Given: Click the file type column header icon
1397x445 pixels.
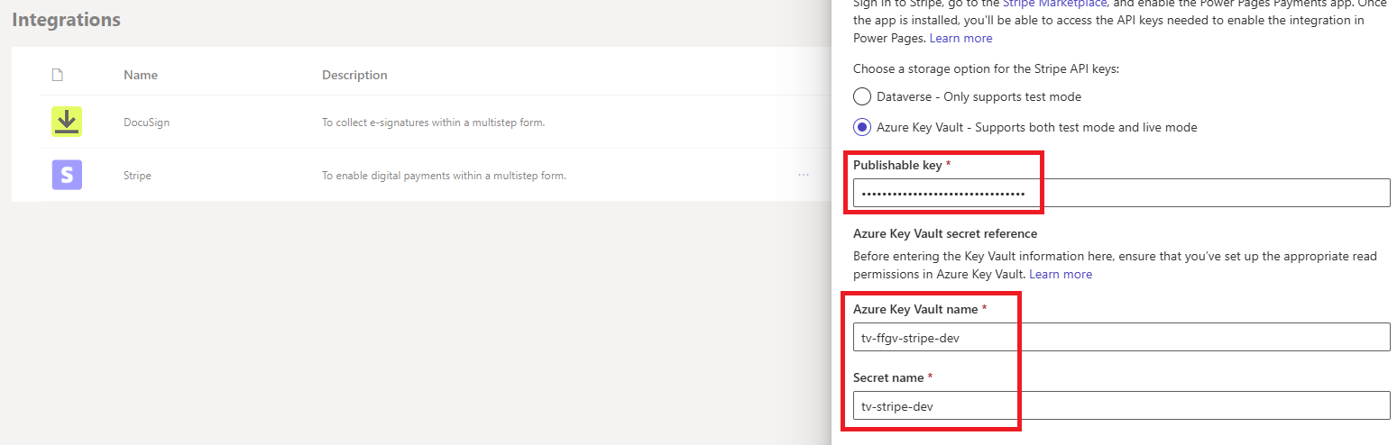Looking at the screenshot, I should pyautogui.click(x=57, y=75).
